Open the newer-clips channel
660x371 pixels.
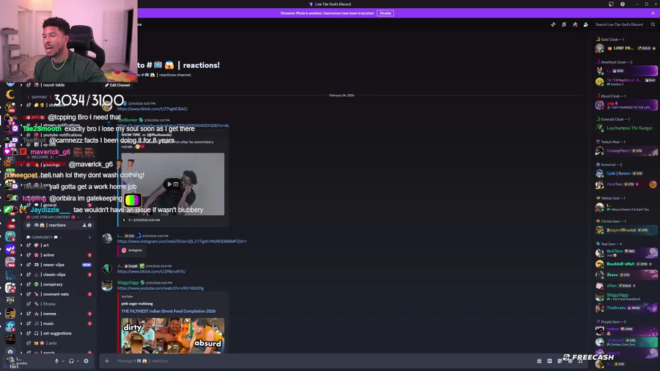(x=59, y=265)
